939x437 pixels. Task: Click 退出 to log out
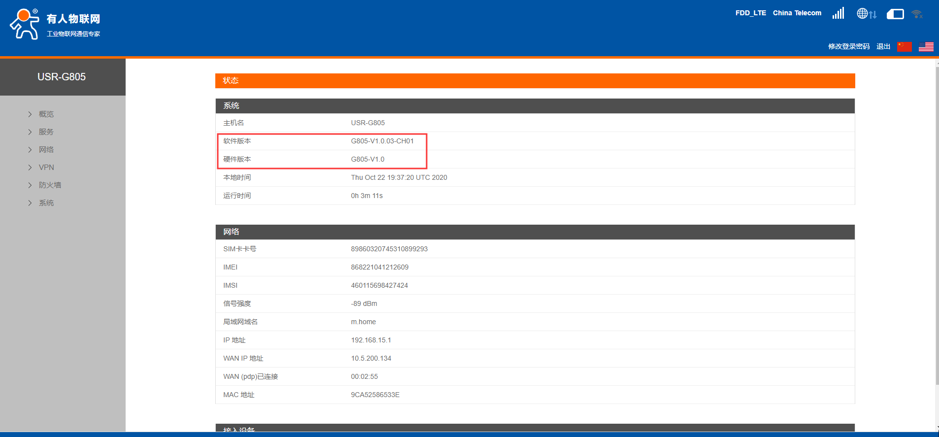coord(883,46)
